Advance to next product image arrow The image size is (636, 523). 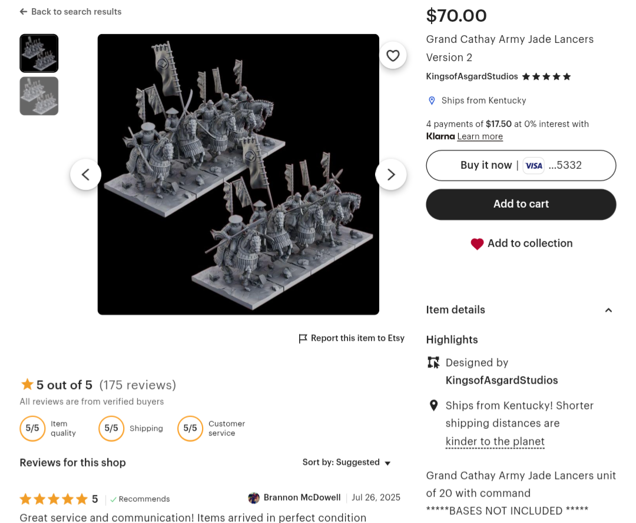click(391, 174)
